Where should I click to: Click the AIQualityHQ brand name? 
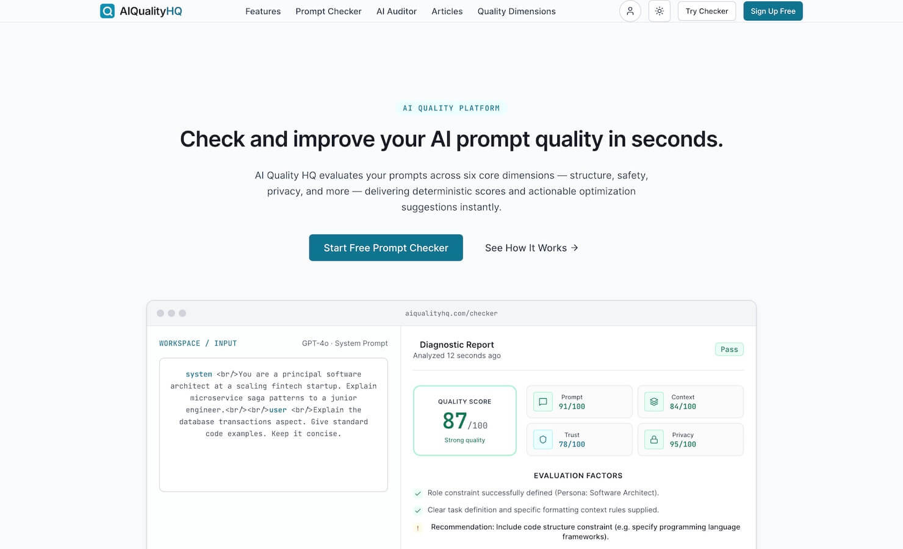tap(151, 11)
